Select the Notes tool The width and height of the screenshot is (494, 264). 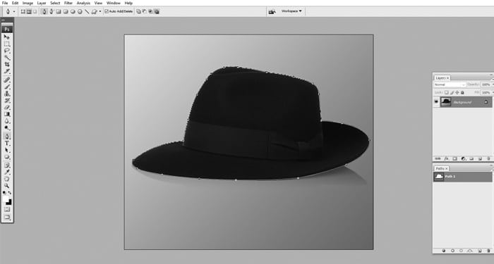point(6,165)
